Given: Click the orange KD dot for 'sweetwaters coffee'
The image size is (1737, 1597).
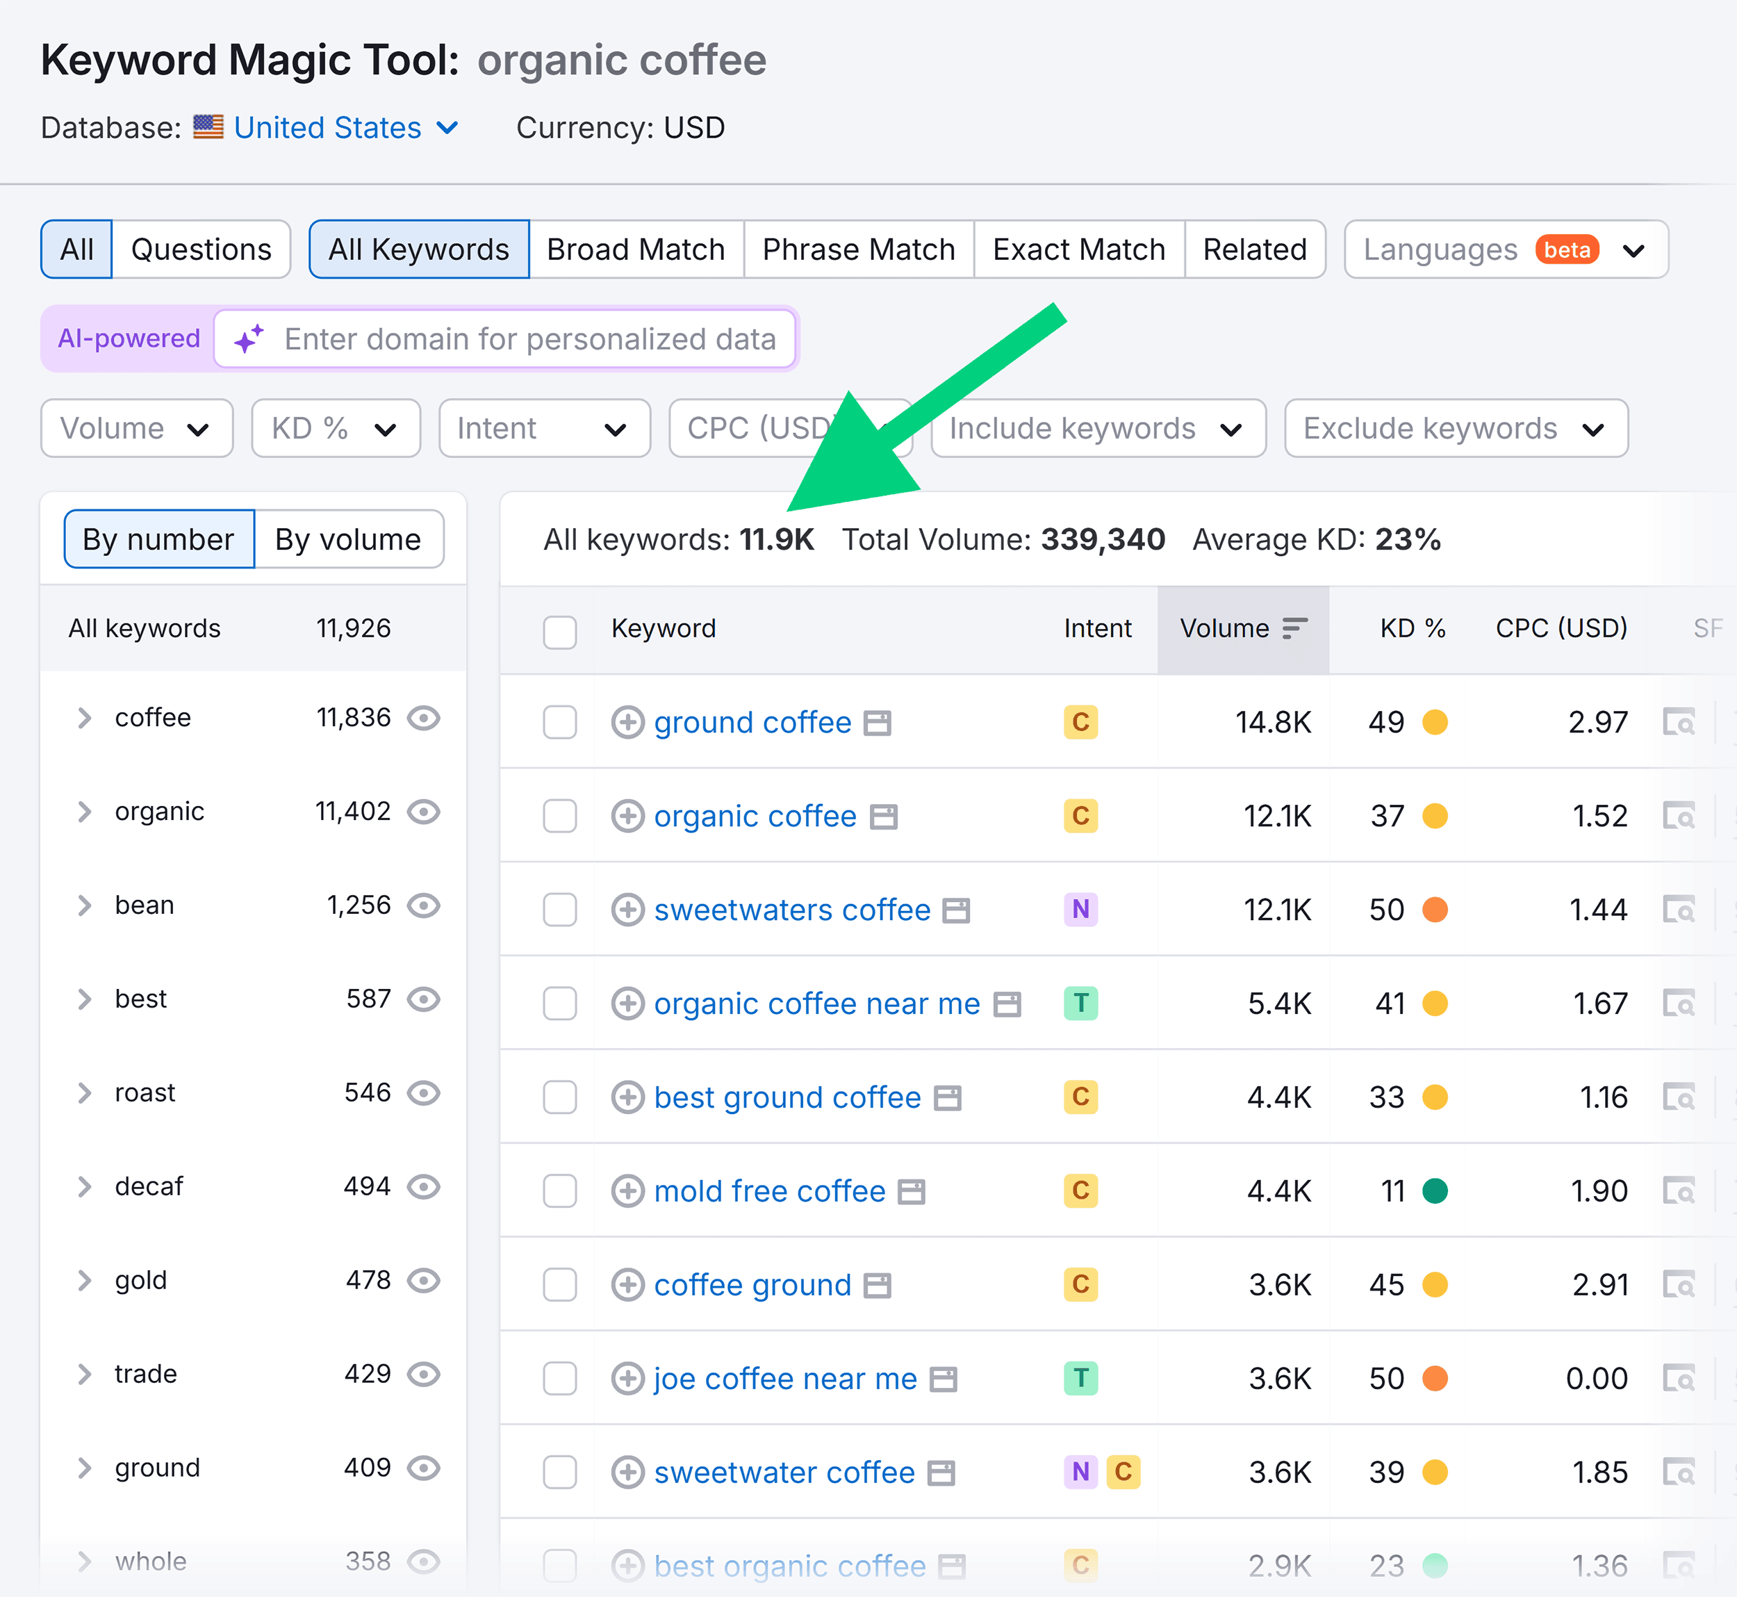Looking at the screenshot, I should (1435, 909).
